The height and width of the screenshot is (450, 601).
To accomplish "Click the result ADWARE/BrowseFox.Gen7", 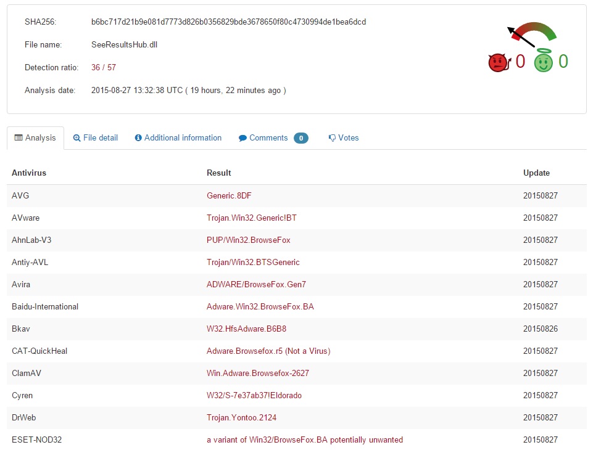I will tap(256, 285).
